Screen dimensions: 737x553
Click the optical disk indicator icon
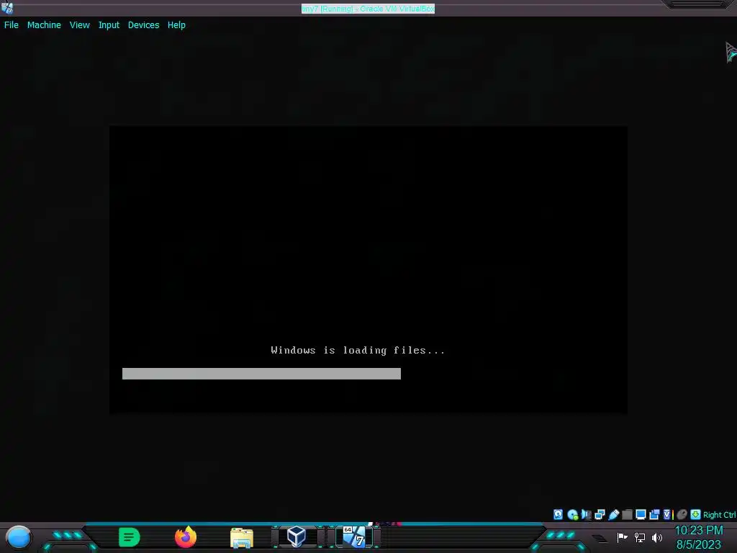[572, 514]
